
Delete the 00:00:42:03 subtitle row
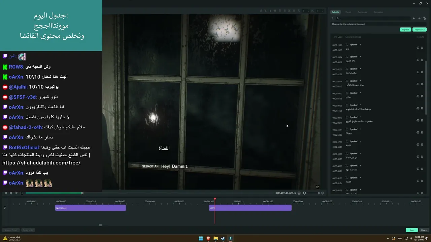point(422,72)
